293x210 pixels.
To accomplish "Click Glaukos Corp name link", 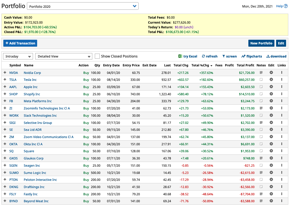I will [34, 158].
